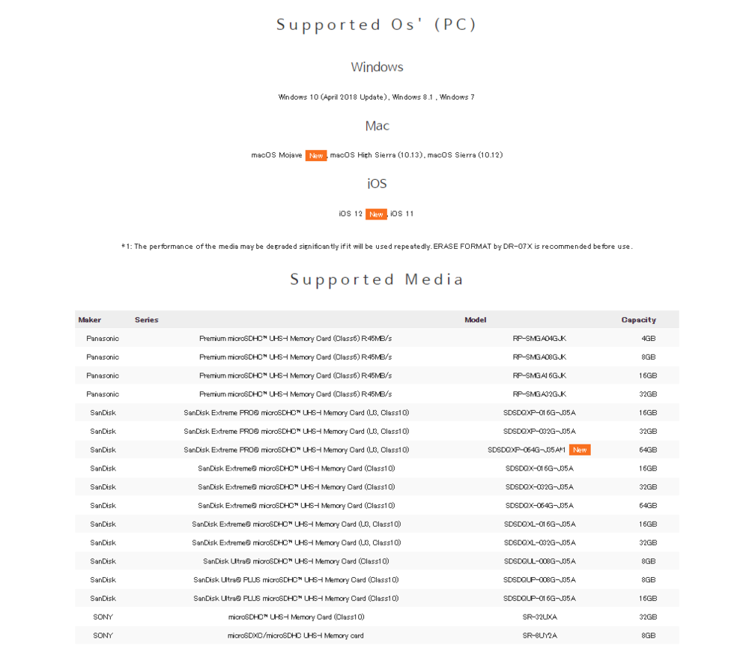Viewport: 749px width, 667px height.
Task: Click the iOS section heading
Action: click(x=377, y=184)
